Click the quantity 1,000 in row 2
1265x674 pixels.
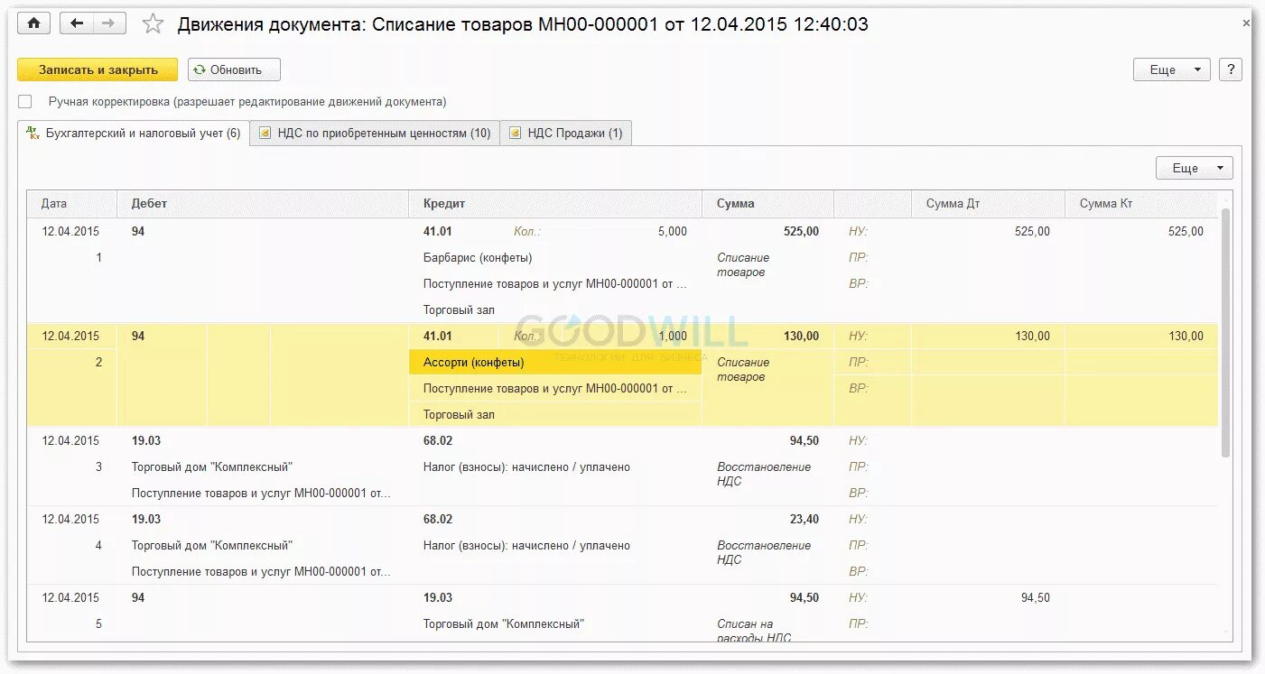pos(672,336)
